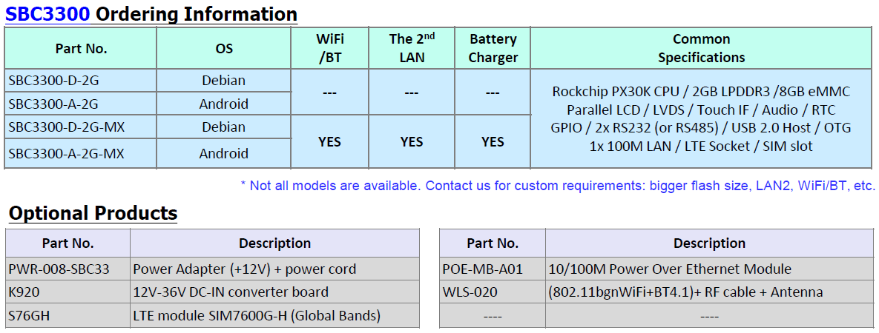Click the PWR-008-SBC33 part number
This screenshot has width=879, height=333.
point(59,269)
